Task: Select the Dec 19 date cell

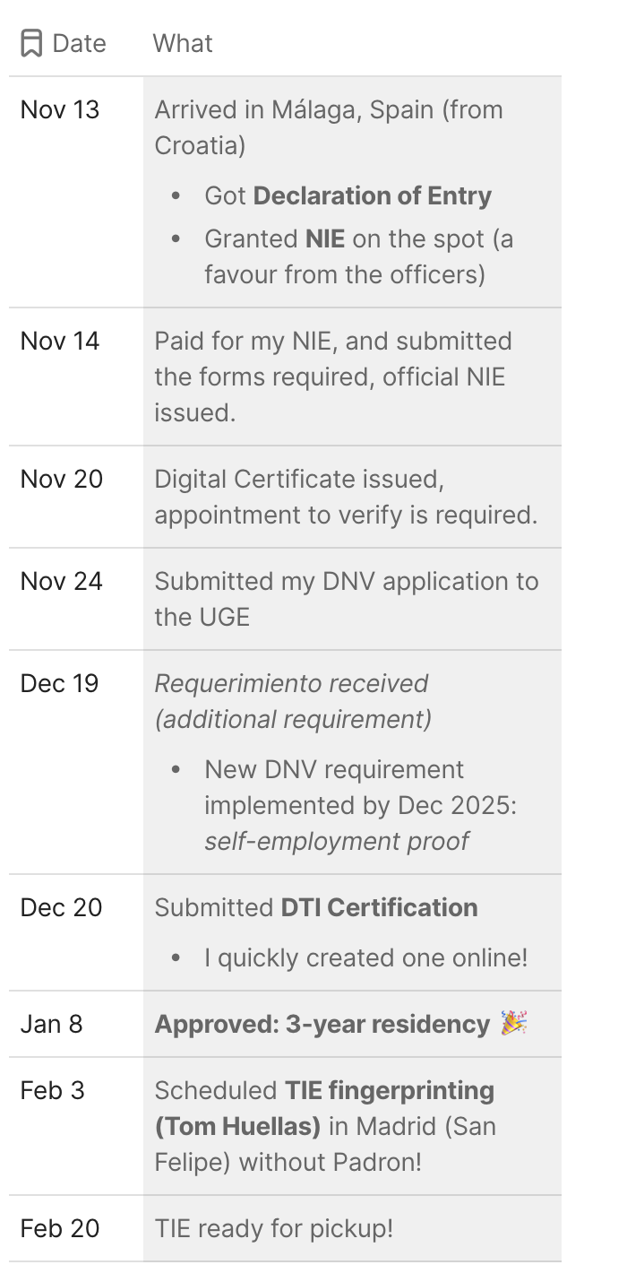Action: point(60,683)
